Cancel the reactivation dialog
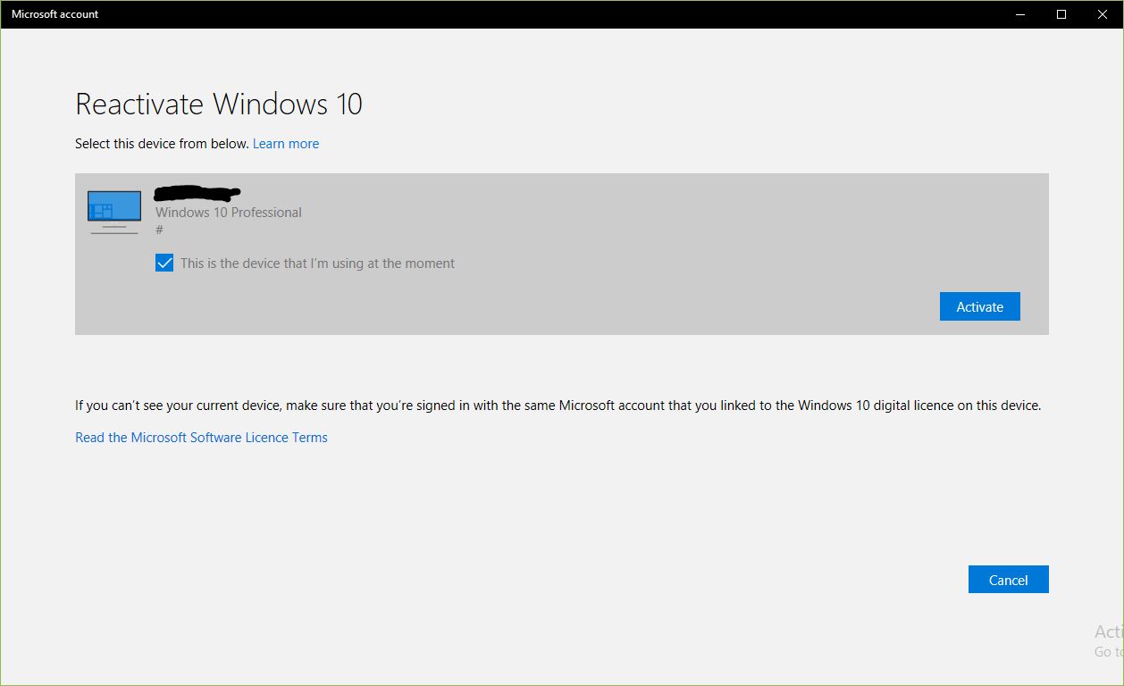1124x686 pixels. coord(1008,580)
